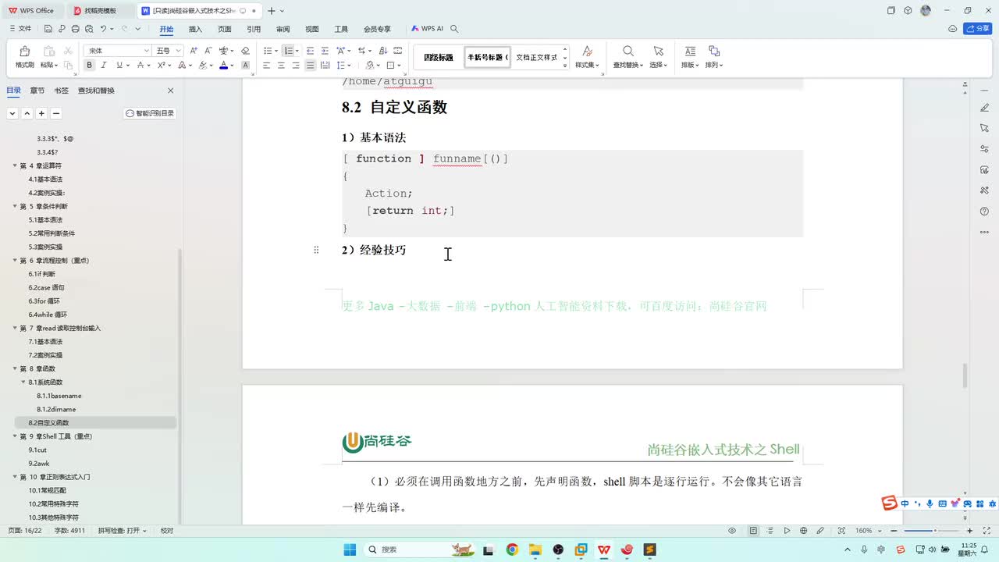Viewport: 999px width, 562px height.
Task: Click the increase font size icon
Action: [x=194, y=51]
